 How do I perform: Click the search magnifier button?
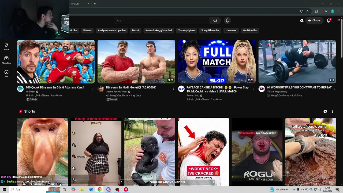pos(215,21)
